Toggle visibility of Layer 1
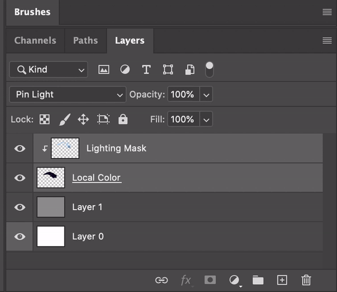 pyautogui.click(x=20, y=207)
